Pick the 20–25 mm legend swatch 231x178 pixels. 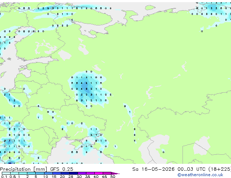[x=65, y=173]
